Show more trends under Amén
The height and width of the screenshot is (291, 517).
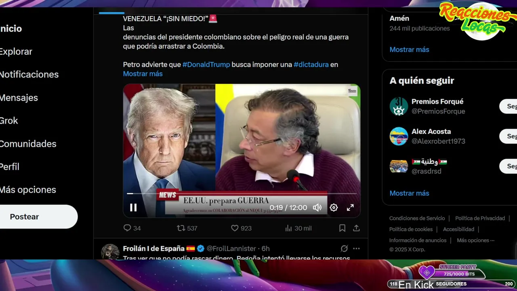[x=409, y=49]
